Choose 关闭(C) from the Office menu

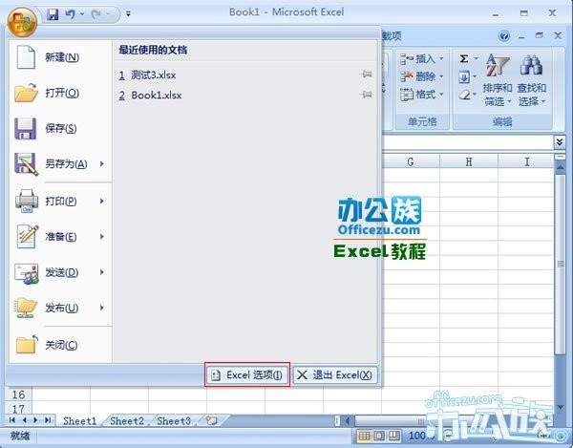click(x=60, y=345)
